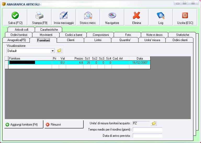This screenshot has width=201, height=143.
Task: Open Invia messaggio envelope icon
Action: pyautogui.click(x=64, y=15)
